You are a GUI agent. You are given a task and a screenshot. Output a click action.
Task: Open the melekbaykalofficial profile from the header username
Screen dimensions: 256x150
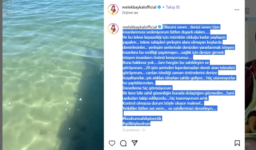[139, 7]
